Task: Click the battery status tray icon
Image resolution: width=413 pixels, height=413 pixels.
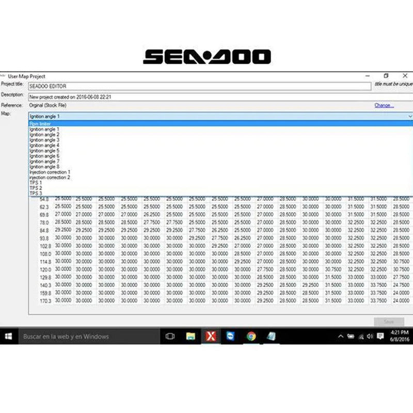Action: point(351,337)
